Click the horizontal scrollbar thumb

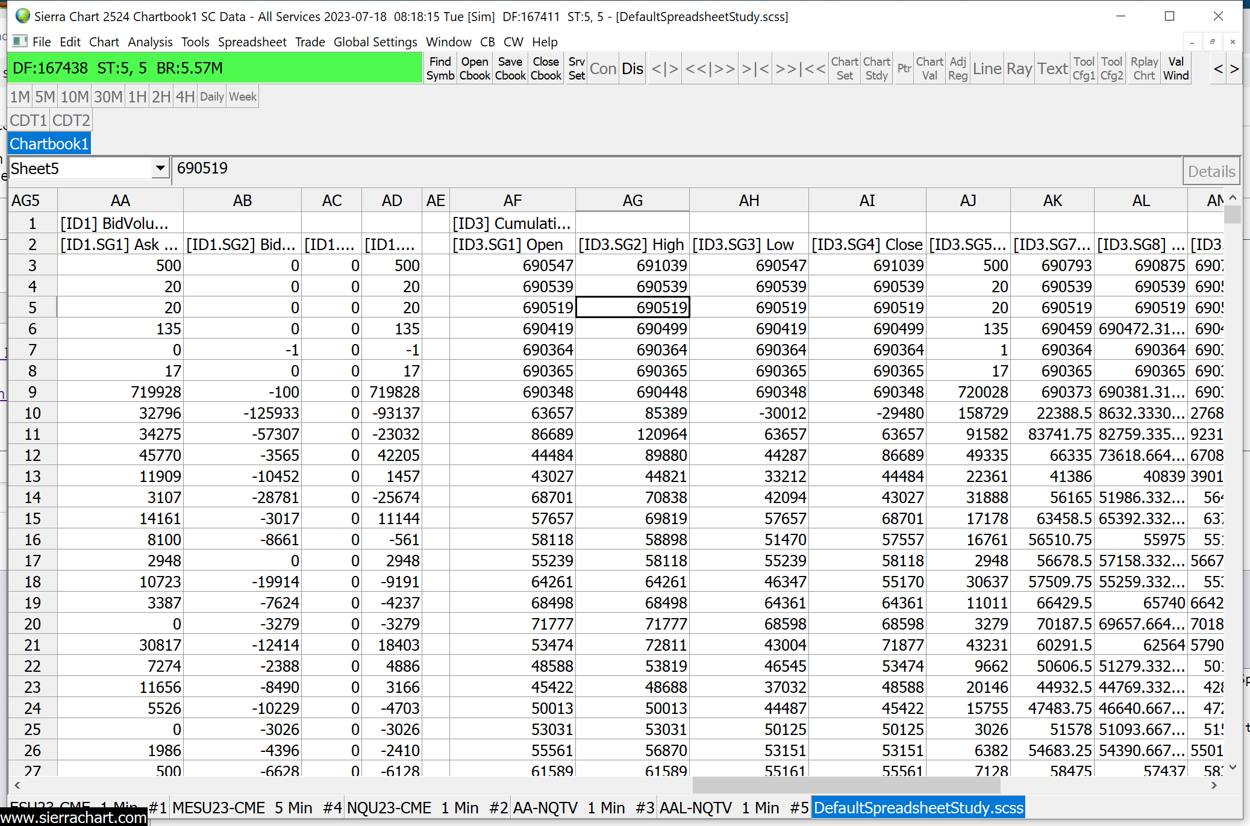coord(846,785)
